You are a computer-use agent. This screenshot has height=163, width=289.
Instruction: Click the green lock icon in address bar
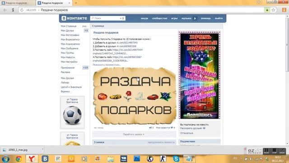pyautogui.click(x=267, y=10)
